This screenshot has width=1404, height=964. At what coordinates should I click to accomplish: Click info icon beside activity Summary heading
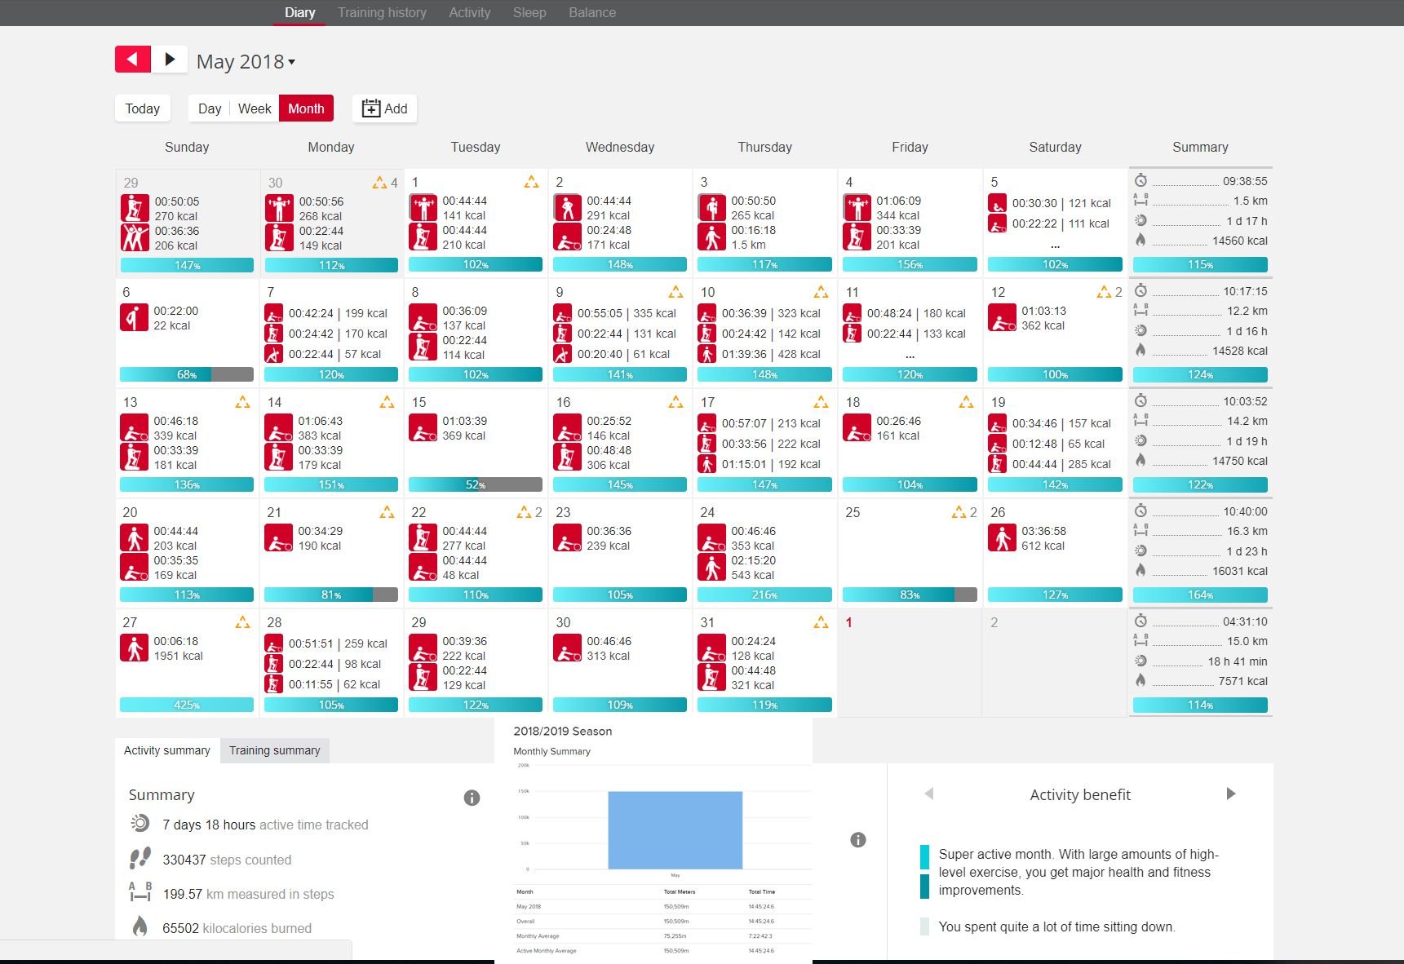tap(472, 798)
